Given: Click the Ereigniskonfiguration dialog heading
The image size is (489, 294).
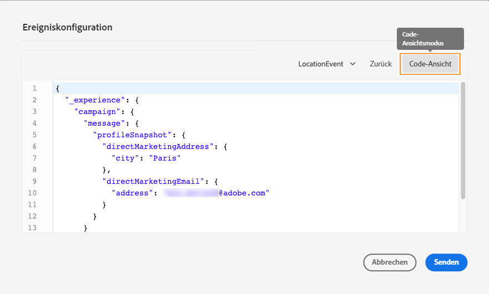Looking at the screenshot, I should click(67, 27).
